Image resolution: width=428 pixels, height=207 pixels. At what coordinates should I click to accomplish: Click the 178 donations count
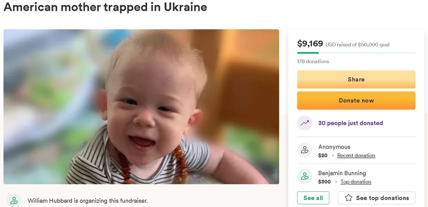[x=313, y=61]
